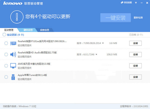Click Realtek瑞昱HD Audio音频驱动2.75版 name

coord(37,53)
